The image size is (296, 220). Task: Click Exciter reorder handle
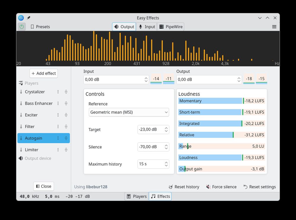coord(66,115)
